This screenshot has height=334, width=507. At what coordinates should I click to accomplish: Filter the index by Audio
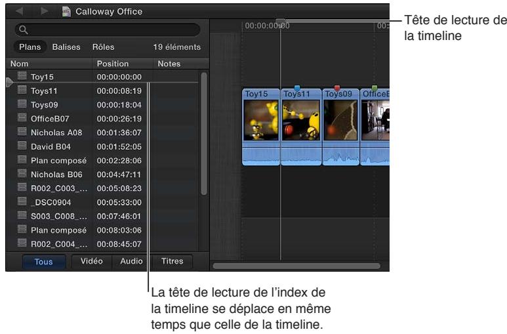pyautogui.click(x=131, y=261)
